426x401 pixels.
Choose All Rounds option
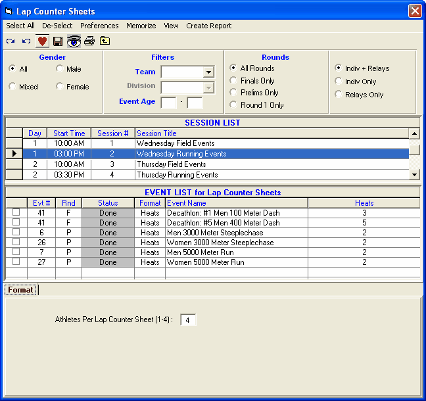[x=233, y=68]
